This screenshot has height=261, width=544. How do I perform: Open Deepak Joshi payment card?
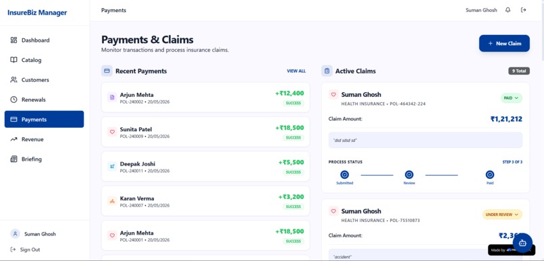[205, 166]
